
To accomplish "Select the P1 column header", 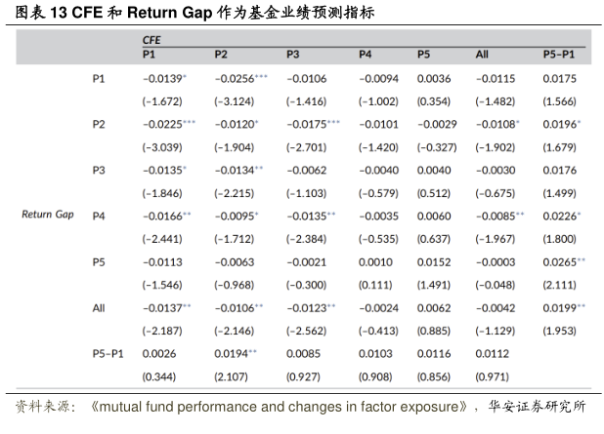I will click(x=150, y=55).
